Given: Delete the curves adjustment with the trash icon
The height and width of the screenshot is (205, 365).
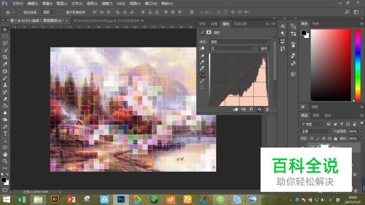Looking at the screenshot, I should [267, 109].
